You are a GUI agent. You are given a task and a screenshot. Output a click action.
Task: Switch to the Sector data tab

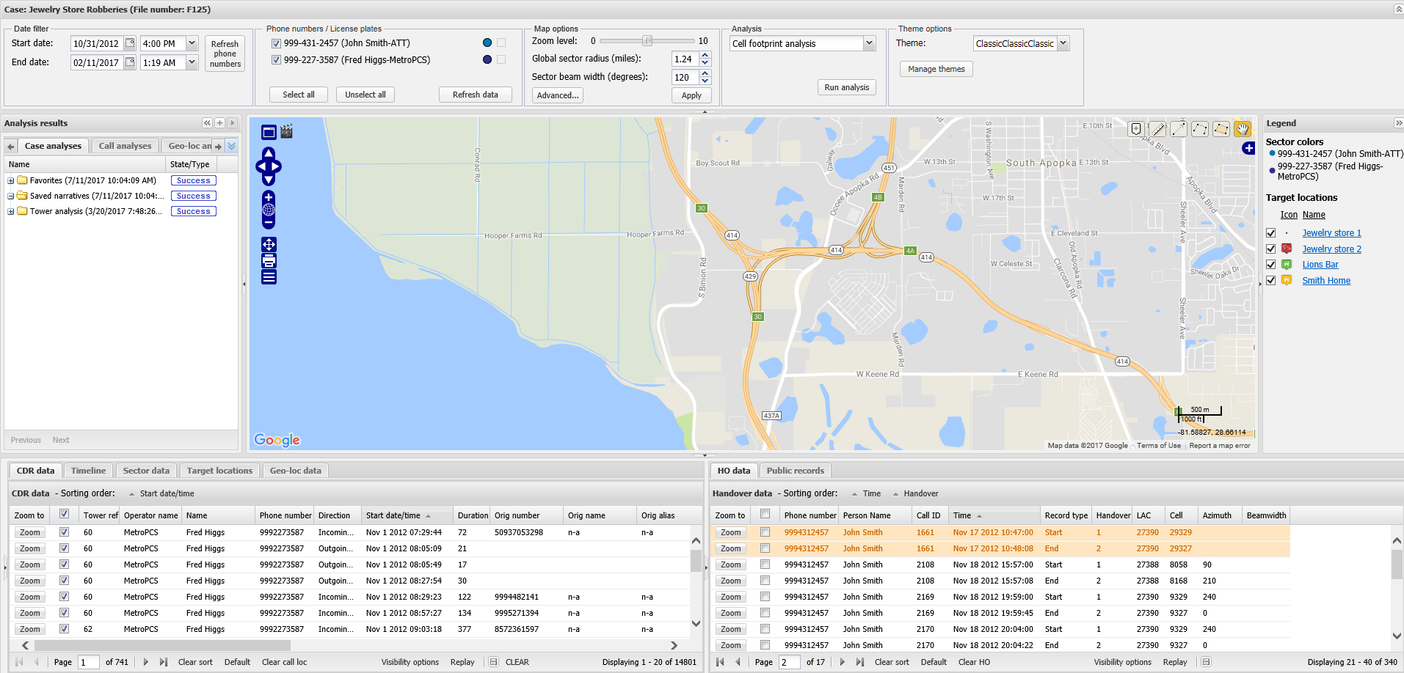(146, 471)
